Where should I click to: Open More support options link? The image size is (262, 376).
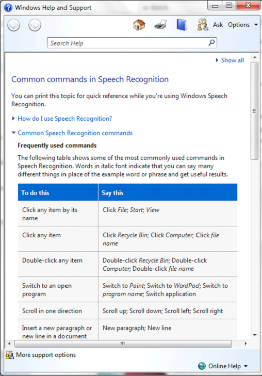coord(46,355)
